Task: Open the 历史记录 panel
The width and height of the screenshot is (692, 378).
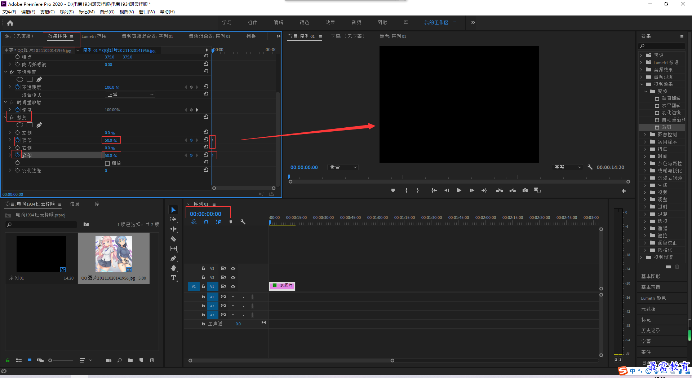Action: click(x=651, y=330)
